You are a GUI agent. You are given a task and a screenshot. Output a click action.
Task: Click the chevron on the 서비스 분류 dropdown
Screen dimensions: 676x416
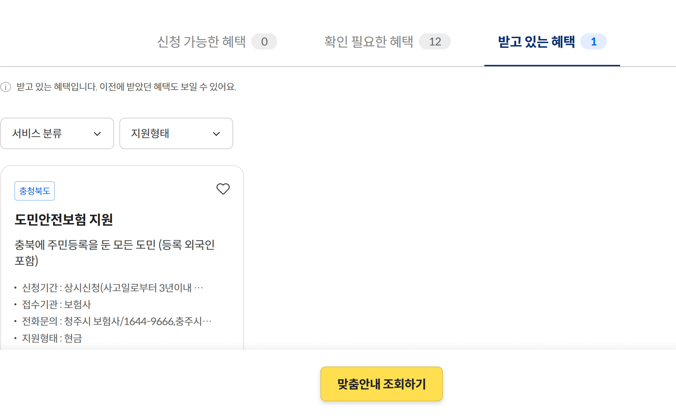(x=97, y=134)
